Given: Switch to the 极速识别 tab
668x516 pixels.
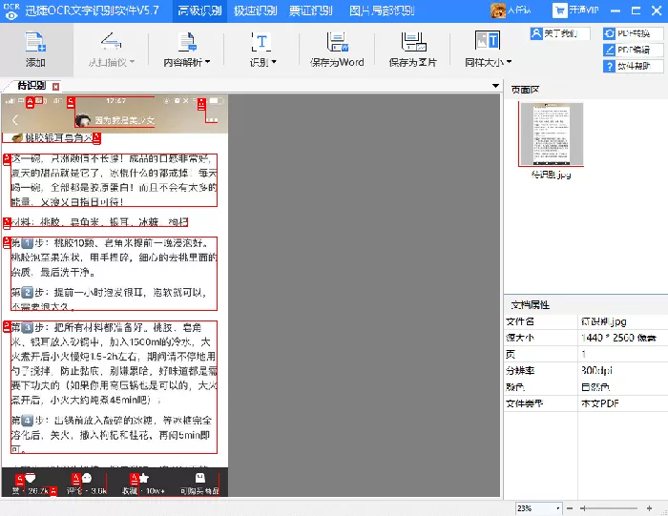Looking at the screenshot, I should click(x=255, y=11).
